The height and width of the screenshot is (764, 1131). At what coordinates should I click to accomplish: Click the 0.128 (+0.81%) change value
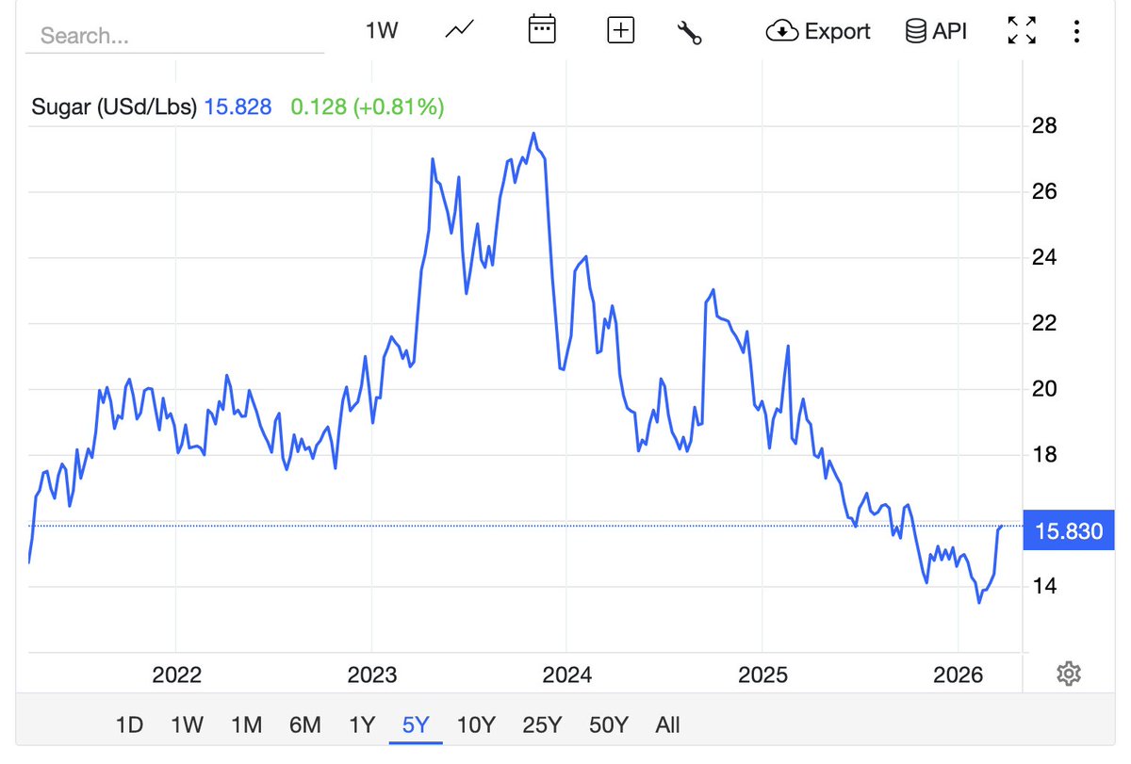tap(368, 107)
